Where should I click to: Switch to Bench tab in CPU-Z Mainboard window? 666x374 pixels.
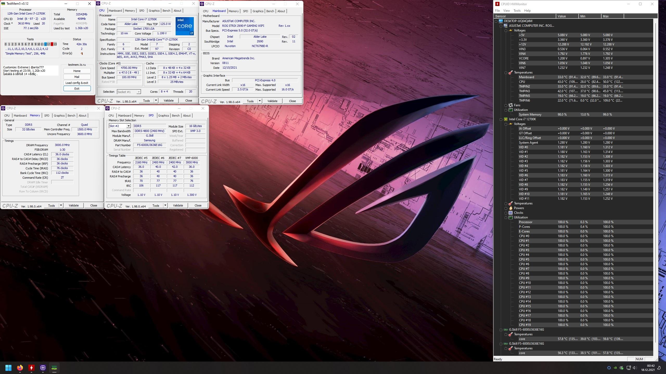[270, 11]
